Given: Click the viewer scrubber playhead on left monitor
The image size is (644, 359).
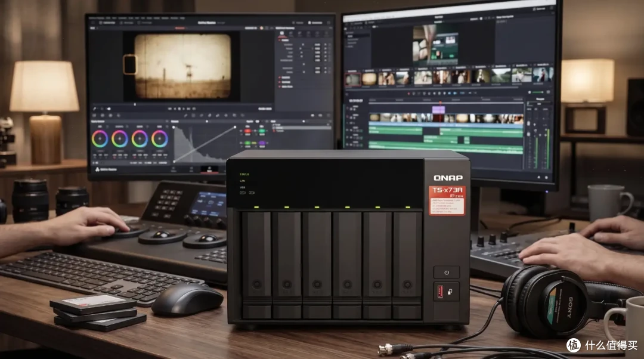Looking at the screenshot, I should [x=135, y=104].
